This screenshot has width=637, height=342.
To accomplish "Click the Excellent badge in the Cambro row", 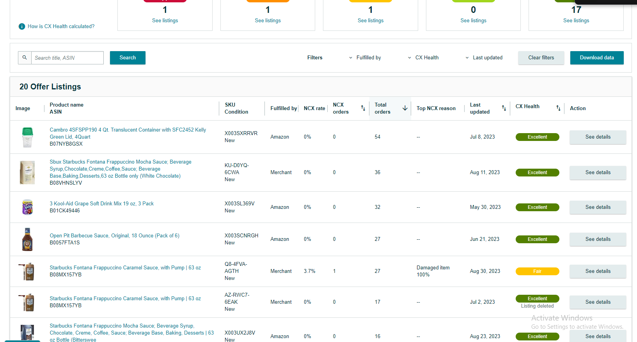I will (538, 137).
